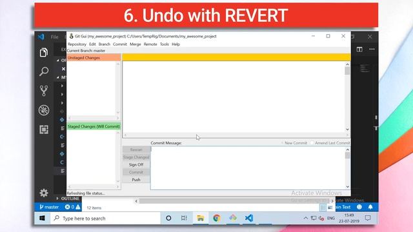413x232 pixels.
Task: Open Cortana circle on taskbar
Action: click(x=168, y=218)
